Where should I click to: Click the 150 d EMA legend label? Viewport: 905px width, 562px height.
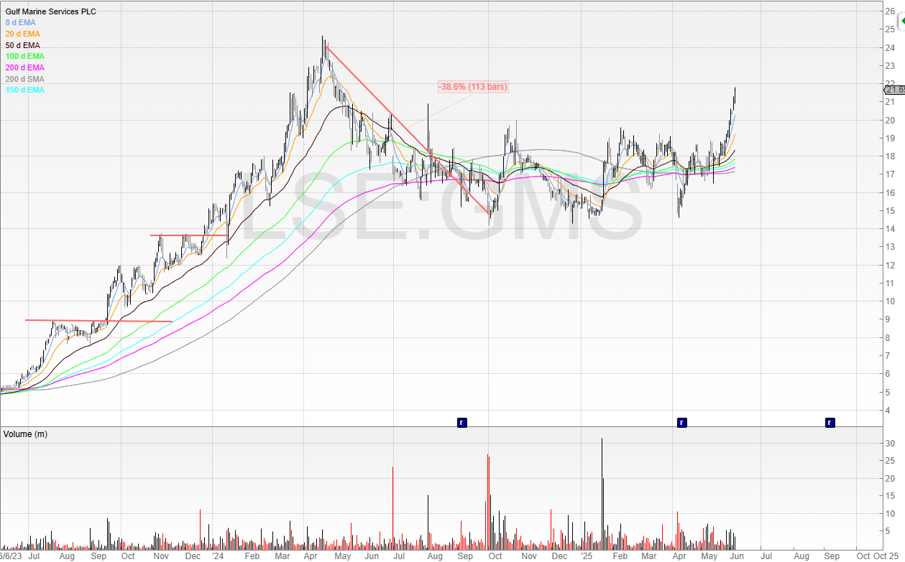(25, 90)
